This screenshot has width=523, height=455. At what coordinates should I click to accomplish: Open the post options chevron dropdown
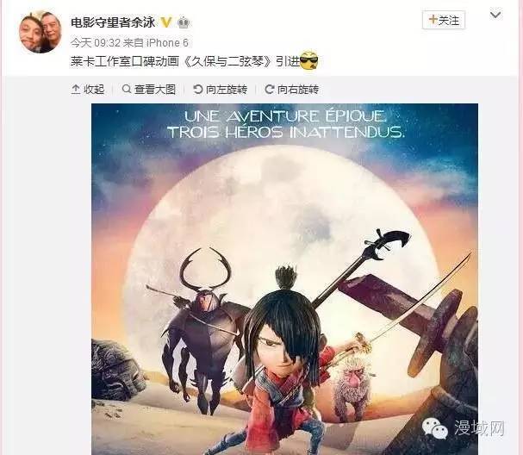point(495,15)
